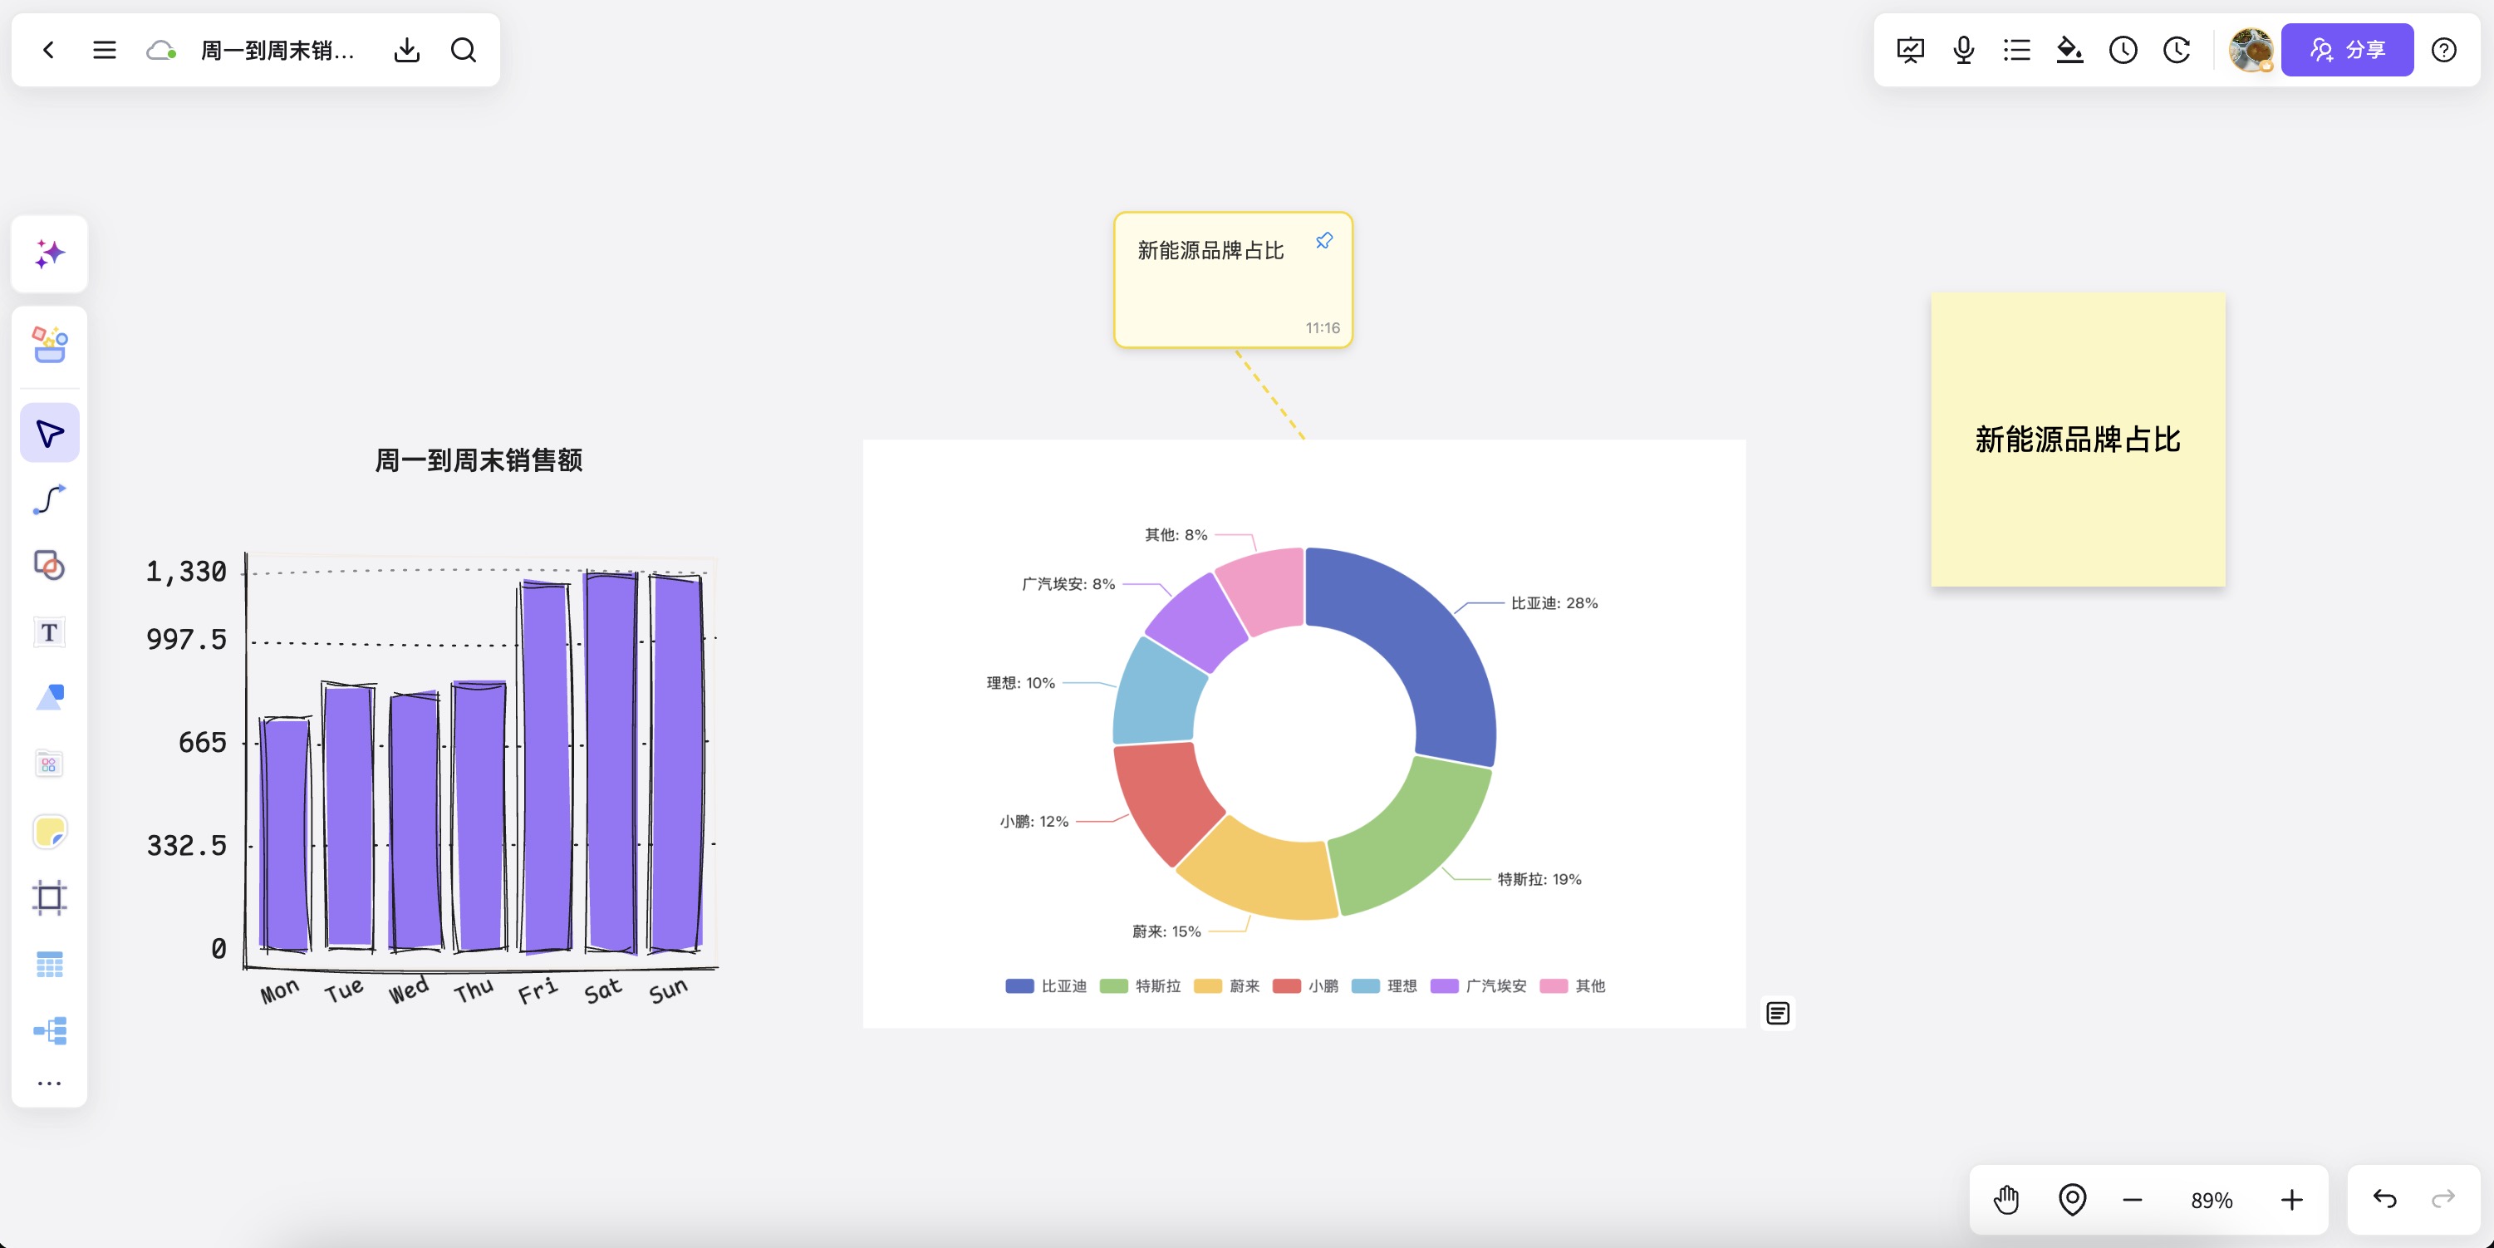Select the sticky note tool
The width and height of the screenshot is (2494, 1248).
pyautogui.click(x=49, y=832)
